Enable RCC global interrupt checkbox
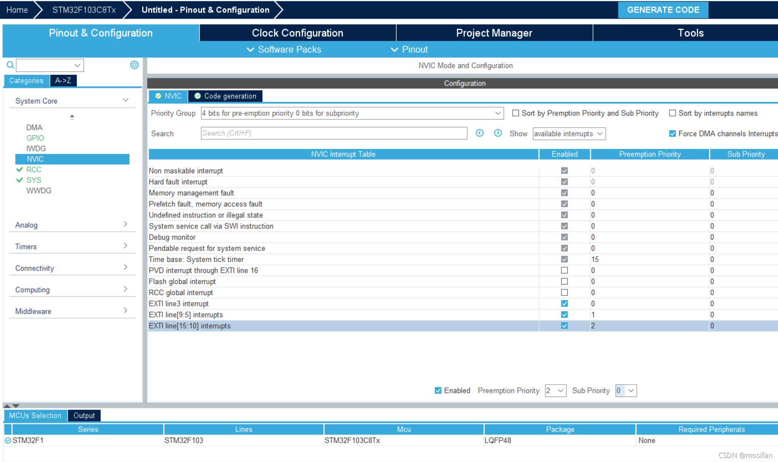The height and width of the screenshot is (462, 778). [564, 293]
